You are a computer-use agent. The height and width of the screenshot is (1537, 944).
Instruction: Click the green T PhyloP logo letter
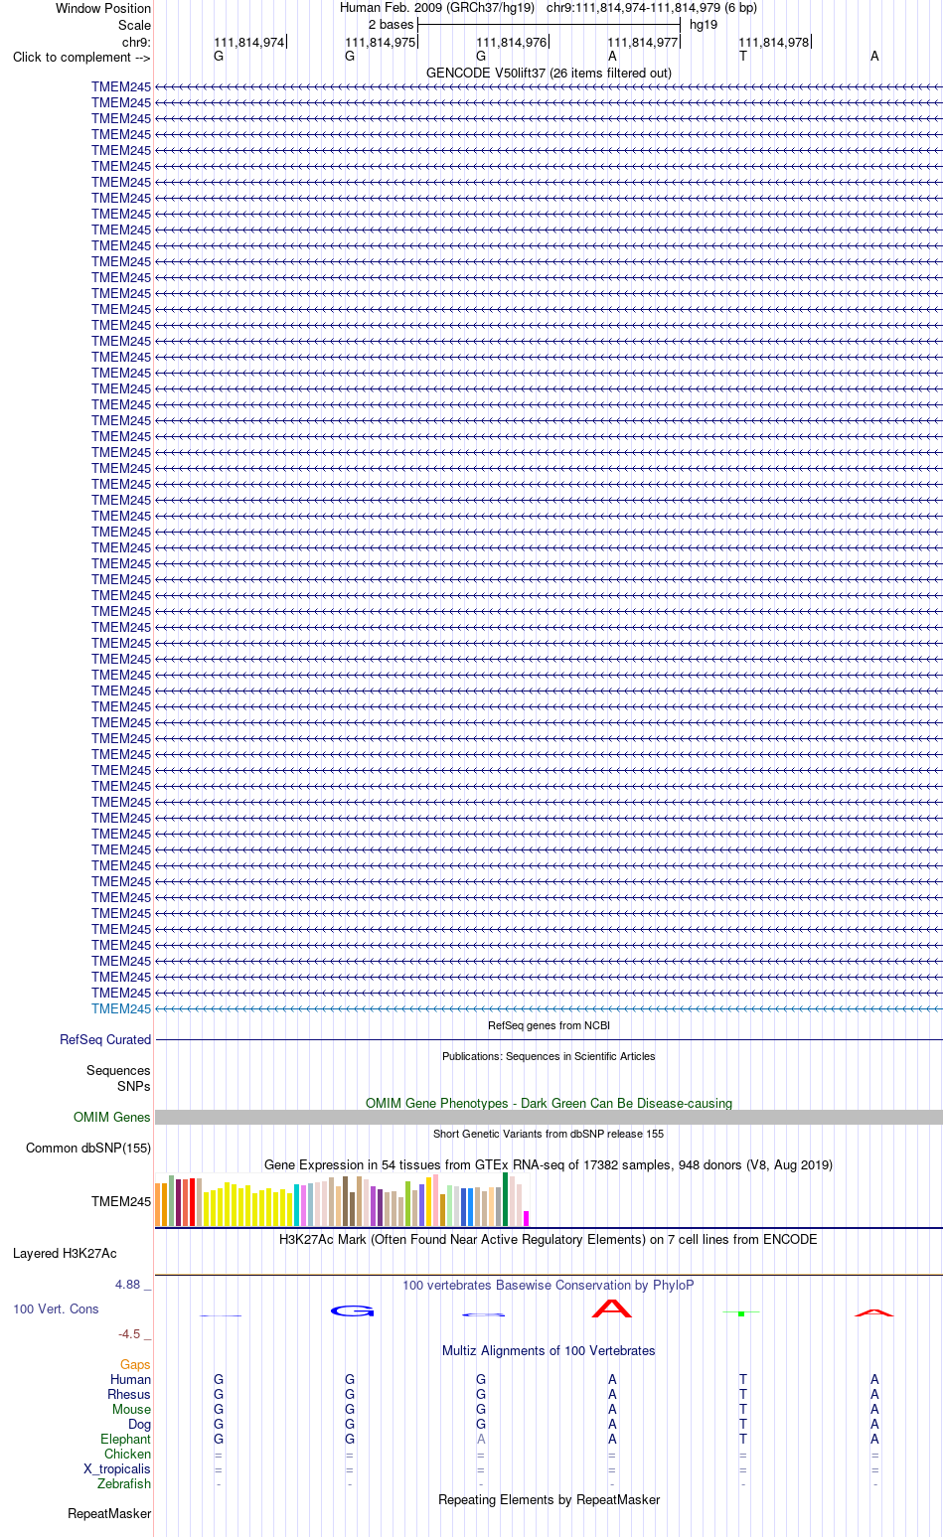tap(742, 1313)
